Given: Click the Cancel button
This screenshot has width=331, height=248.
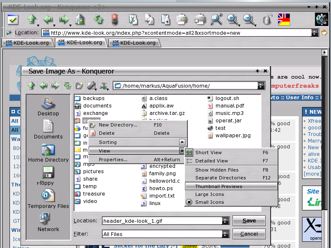Looking at the screenshot, I should point(249,234).
